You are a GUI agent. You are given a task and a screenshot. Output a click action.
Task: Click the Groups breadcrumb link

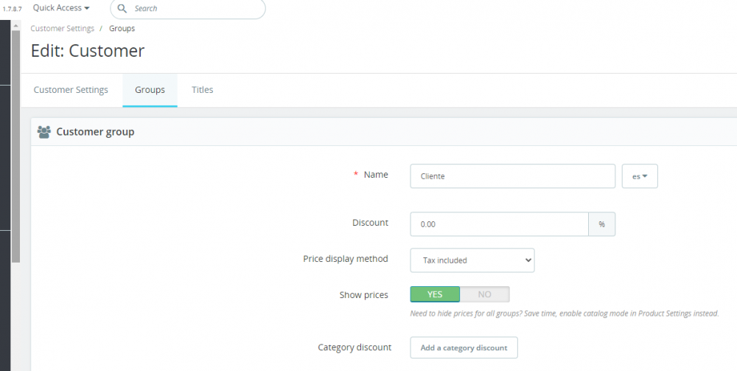point(122,29)
